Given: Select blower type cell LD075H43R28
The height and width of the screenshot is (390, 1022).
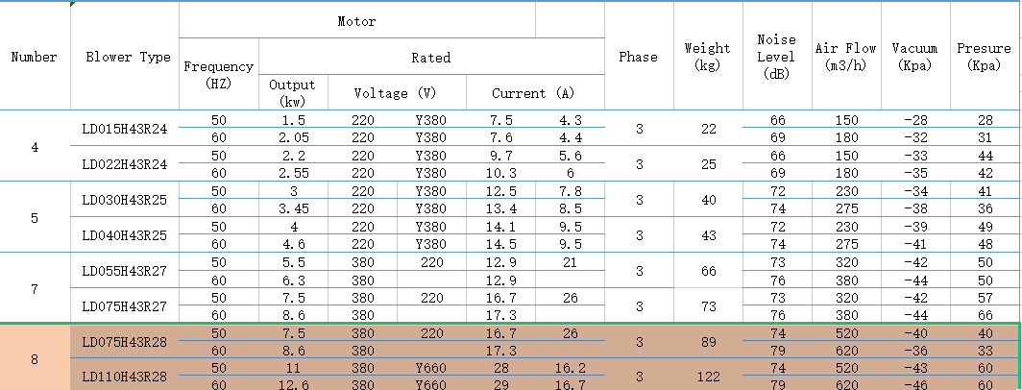Looking at the screenshot, I should 125,342.
